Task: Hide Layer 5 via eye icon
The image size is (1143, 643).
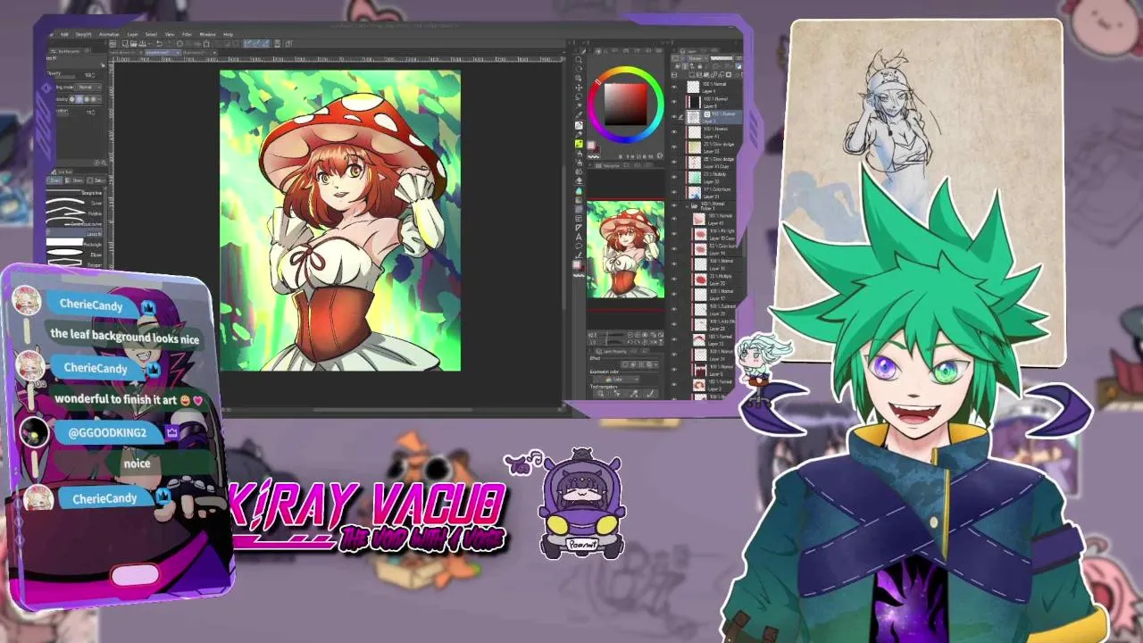Action: (x=674, y=102)
